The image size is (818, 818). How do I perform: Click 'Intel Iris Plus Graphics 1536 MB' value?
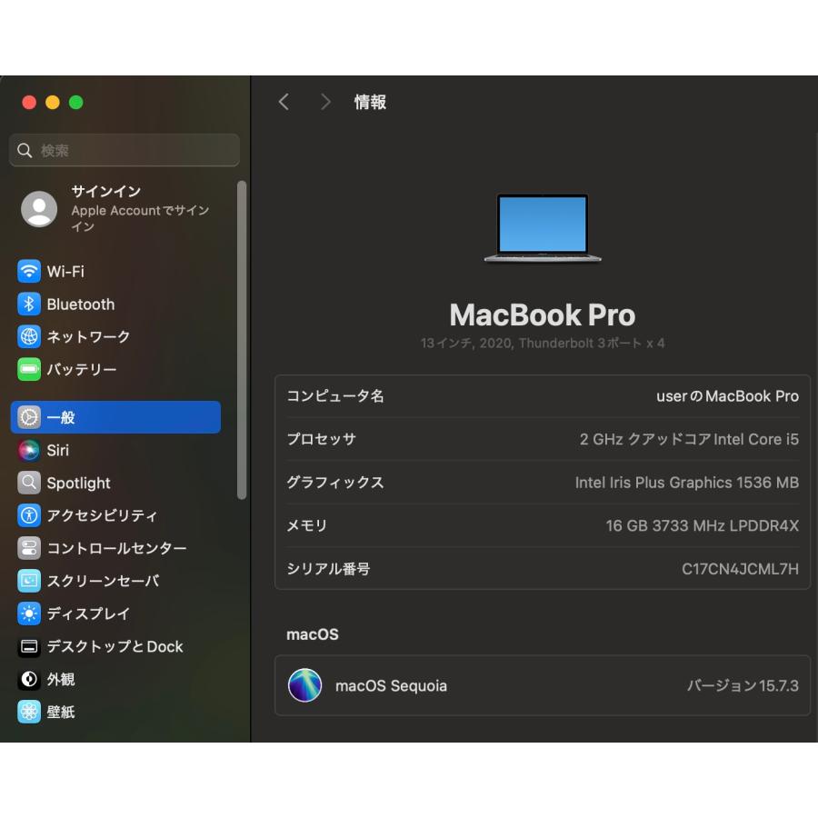click(687, 484)
